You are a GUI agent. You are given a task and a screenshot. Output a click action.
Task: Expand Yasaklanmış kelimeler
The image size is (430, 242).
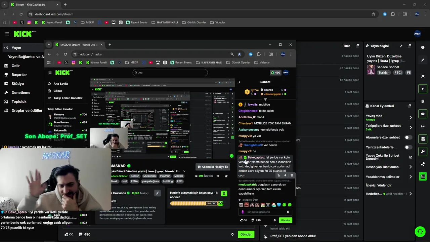pyautogui.click(x=411, y=177)
